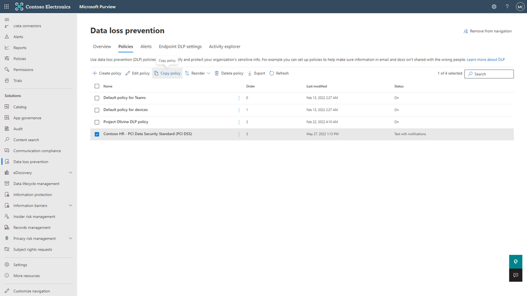The width and height of the screenshot is (527, 296).
Task: Click the Export button
Action: pyautogui.click(x=256, y=73)
